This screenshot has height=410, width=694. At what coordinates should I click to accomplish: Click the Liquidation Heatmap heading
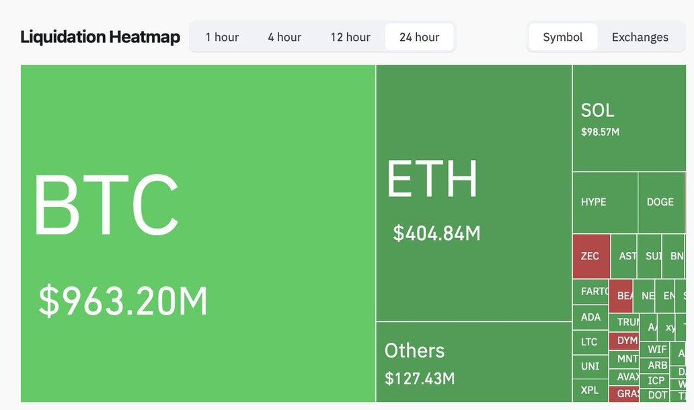[x=100, y=37]
